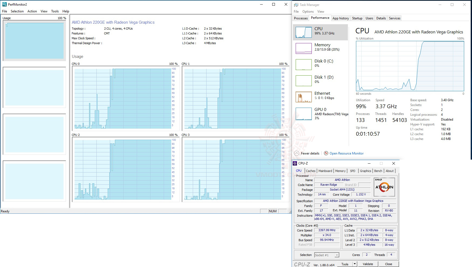Select the Memory graph thumbnail in Task Manager
This screenshot has height=267, width=472.
[304, 48]
